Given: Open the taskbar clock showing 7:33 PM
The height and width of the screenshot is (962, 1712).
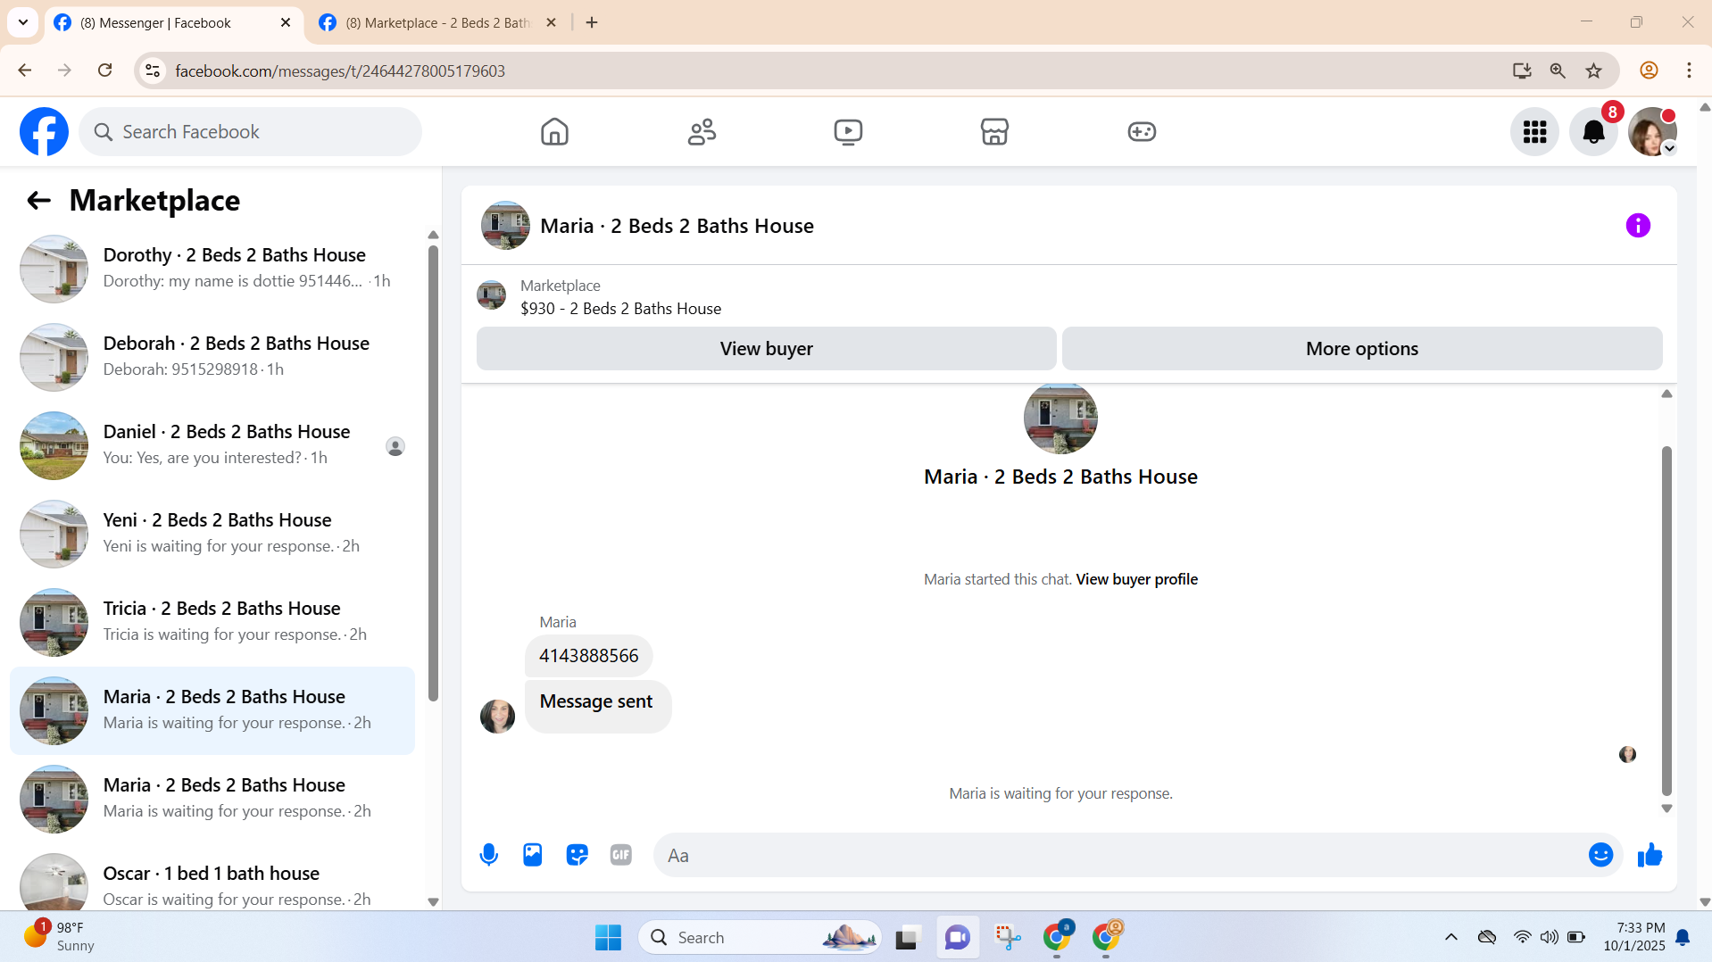Looking at the screenshot, I should 1633,937.
